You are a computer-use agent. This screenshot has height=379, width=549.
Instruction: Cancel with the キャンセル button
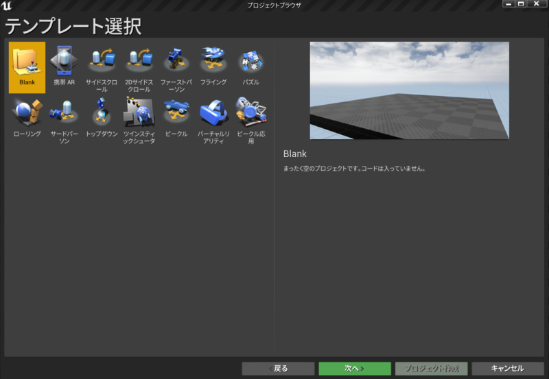pos(508,369)
